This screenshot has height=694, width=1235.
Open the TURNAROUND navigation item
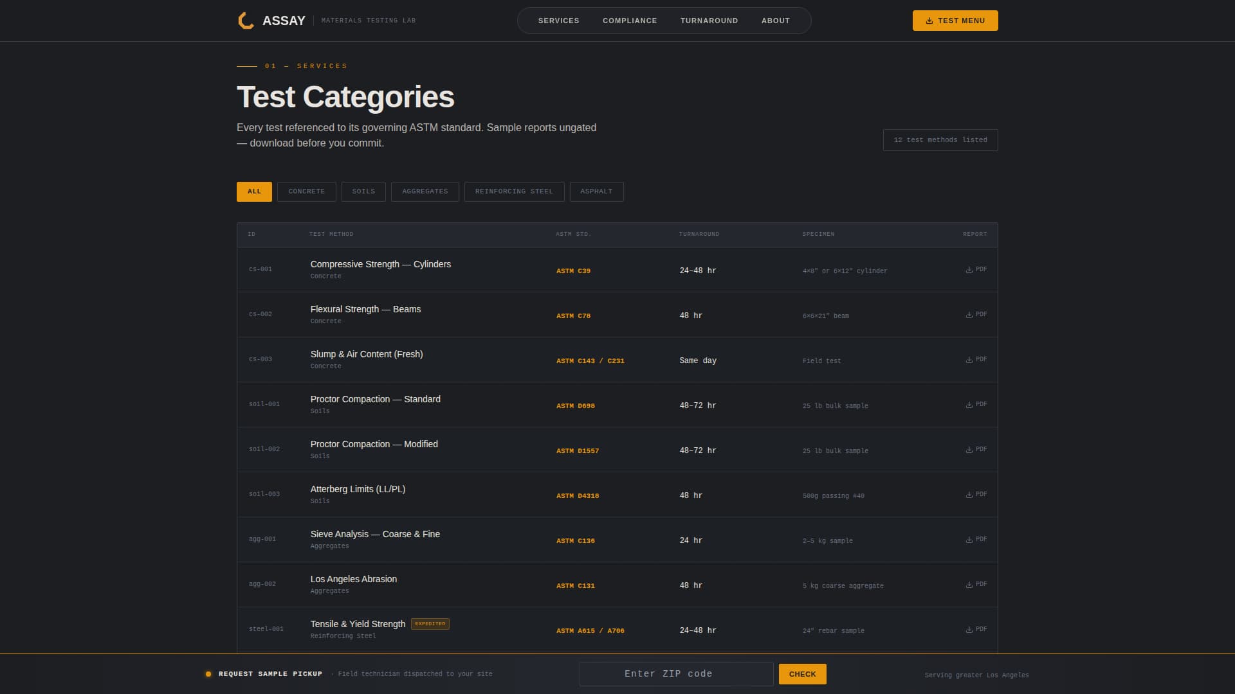point(709,20)
